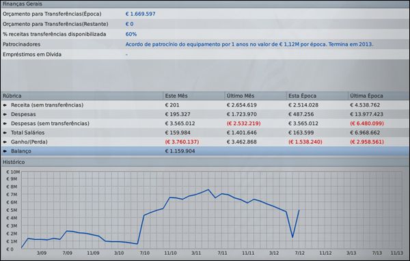Click the 3/09 date label on chart
410x261 pixels.
point(42,253)
